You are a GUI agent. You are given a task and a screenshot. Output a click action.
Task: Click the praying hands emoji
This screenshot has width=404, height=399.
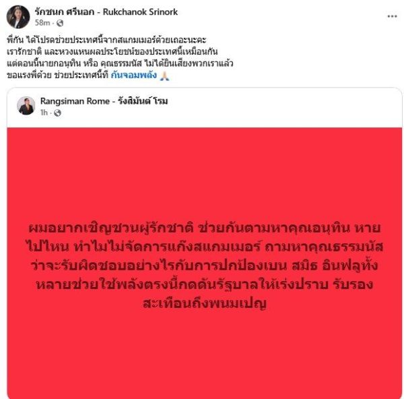(x=165, y=75)
